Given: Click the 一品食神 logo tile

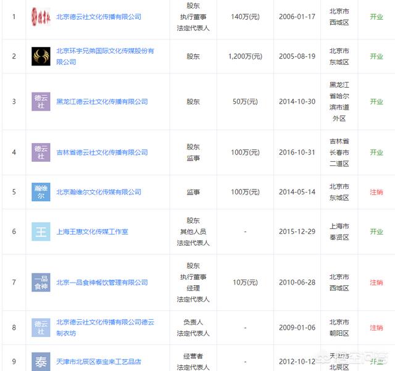Looking at the screenshot, I should tap(41, 282).
